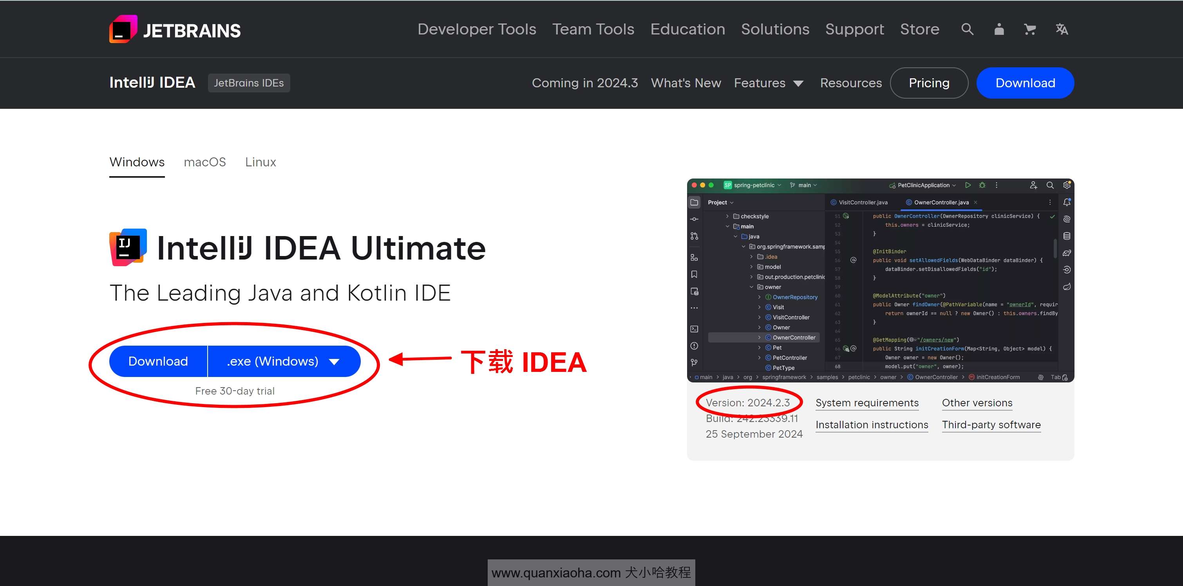Select the Terminal icon in the IDE sidebar

pyautogui.click(x=695, y=330)
